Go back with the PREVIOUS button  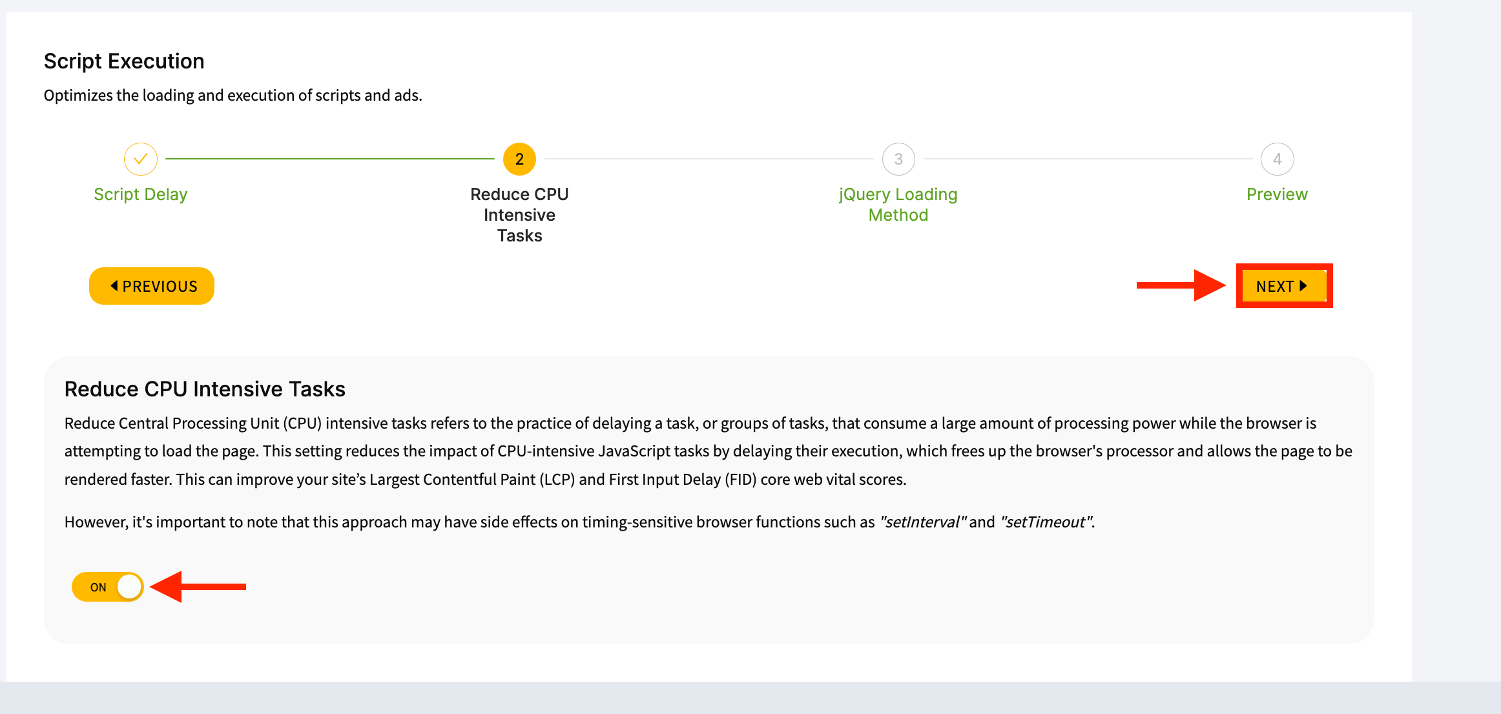[152, 286]
